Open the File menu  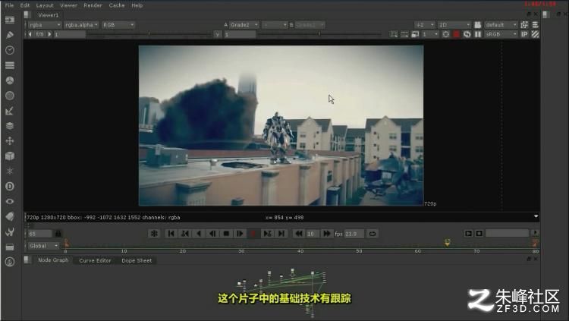(x=9, y=5)
